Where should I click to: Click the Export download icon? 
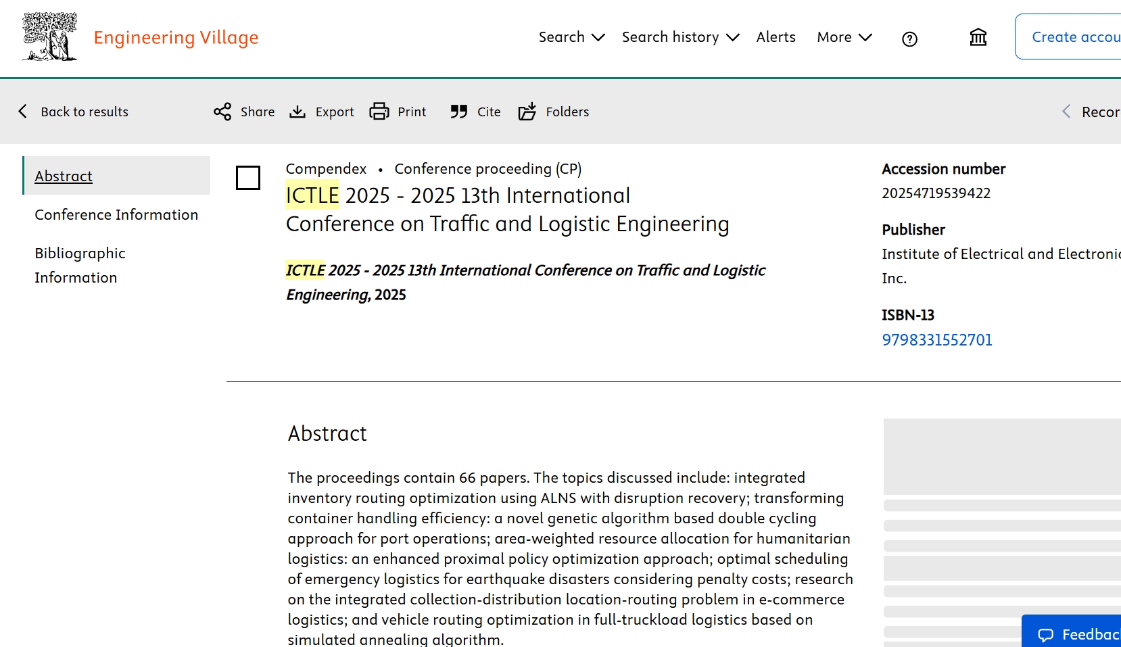pos(297,112)
